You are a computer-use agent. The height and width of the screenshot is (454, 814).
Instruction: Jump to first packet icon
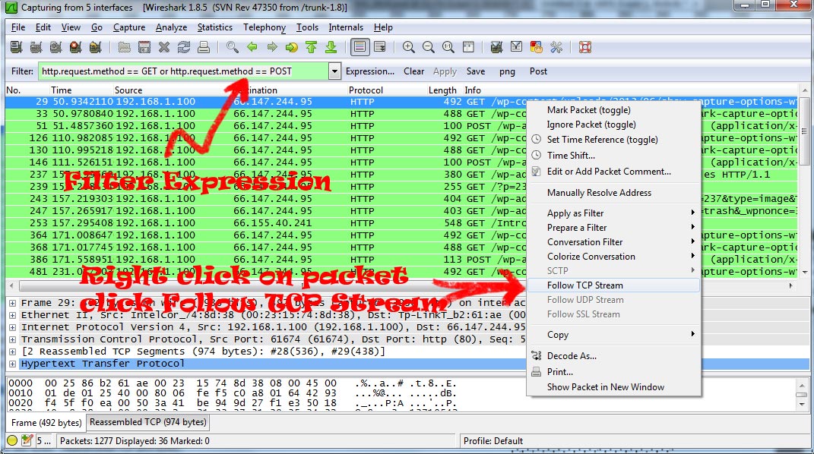pyautogui.click(x=312, y=48)
